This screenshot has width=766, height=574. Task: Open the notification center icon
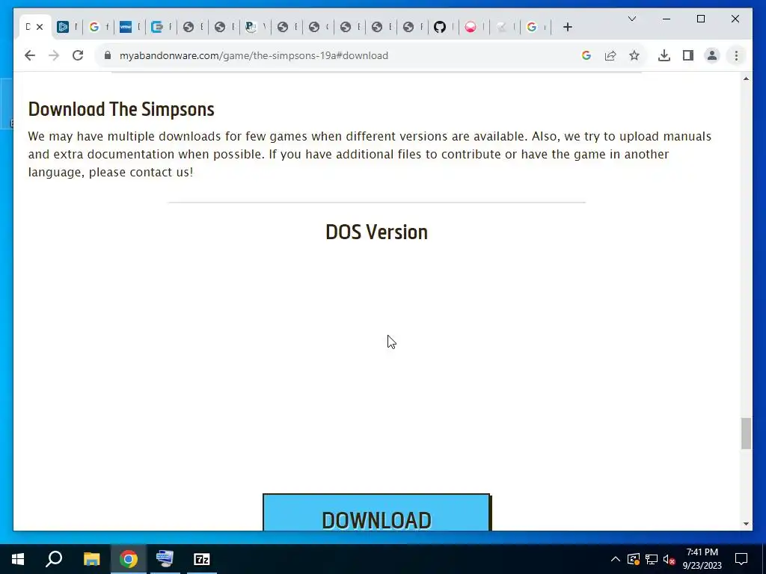coord(741,559)
